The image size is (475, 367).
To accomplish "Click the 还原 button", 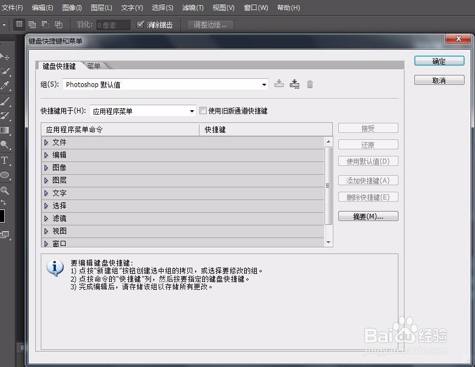I will coord(368,144).
